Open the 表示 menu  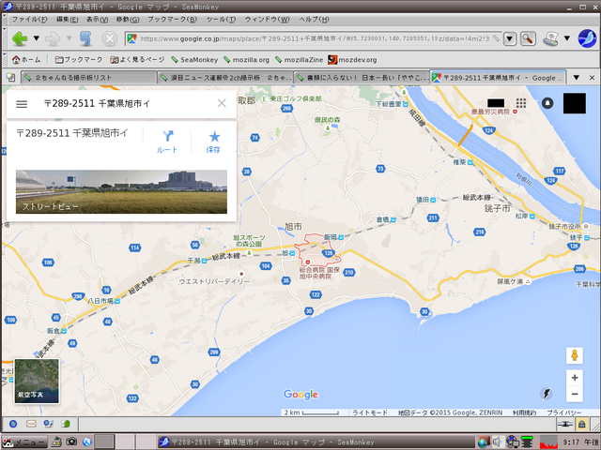pos(97,19)
